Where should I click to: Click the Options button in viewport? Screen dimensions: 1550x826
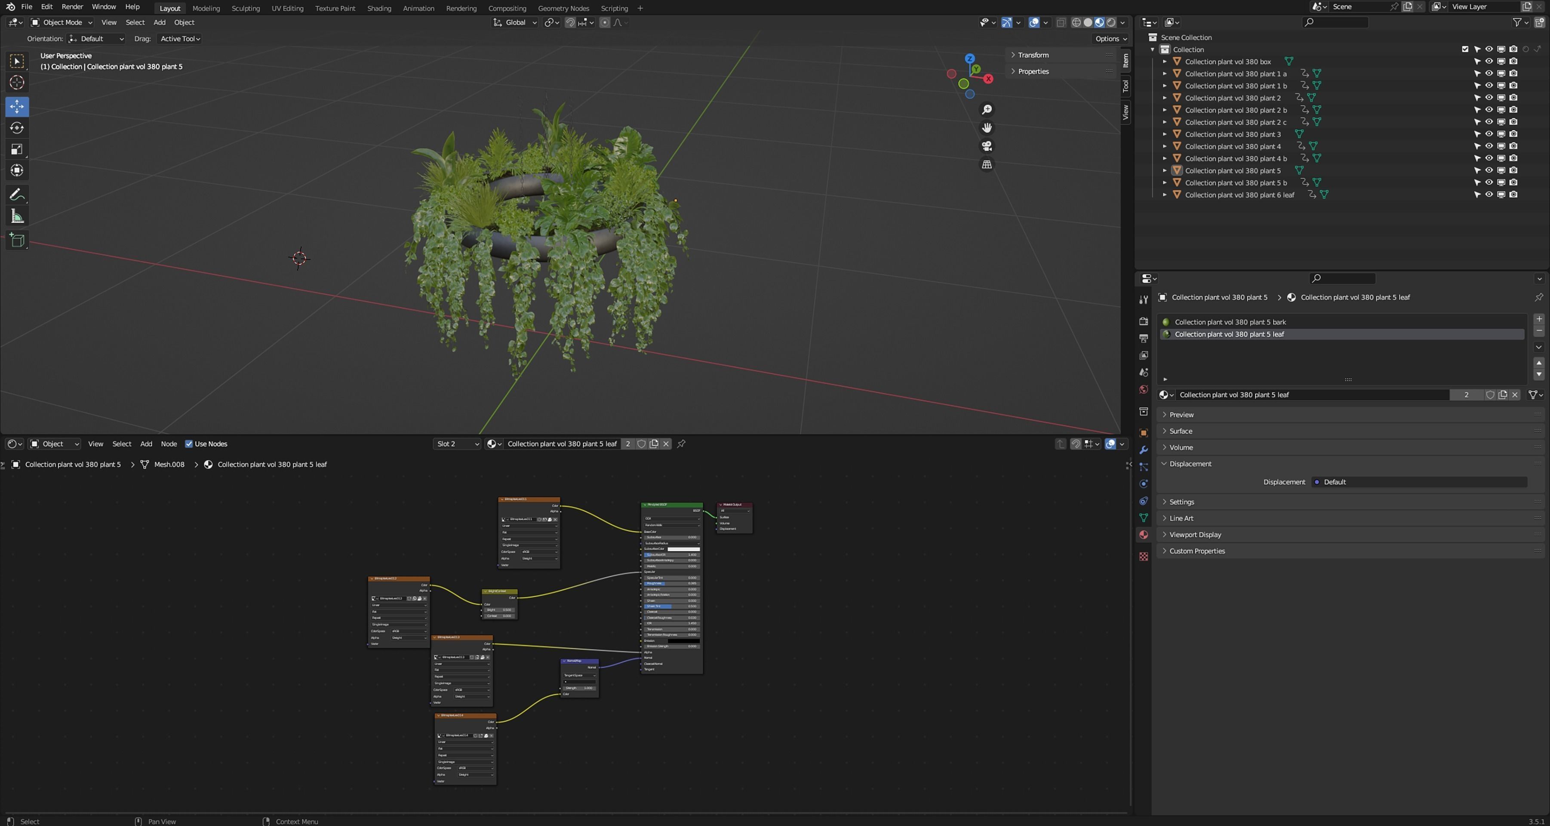coord(1111,39)
